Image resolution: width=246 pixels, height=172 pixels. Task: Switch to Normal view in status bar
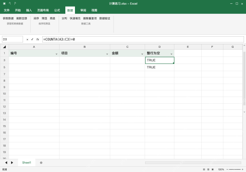pyautogui.click(x=204, y=170)
